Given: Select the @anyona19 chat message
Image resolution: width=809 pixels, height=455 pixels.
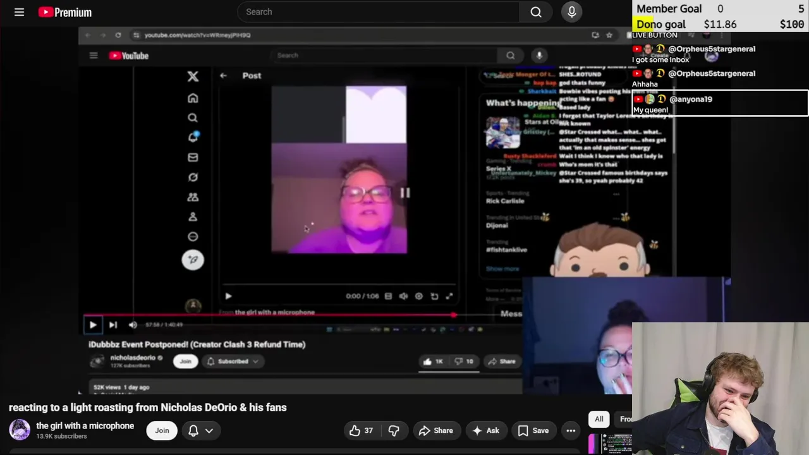Looking at the screenshot, I should (x=720, y=104).
